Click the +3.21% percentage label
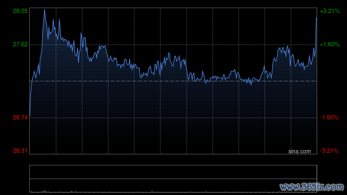Viewport: 347px width, 195px height. pos(330,11)
